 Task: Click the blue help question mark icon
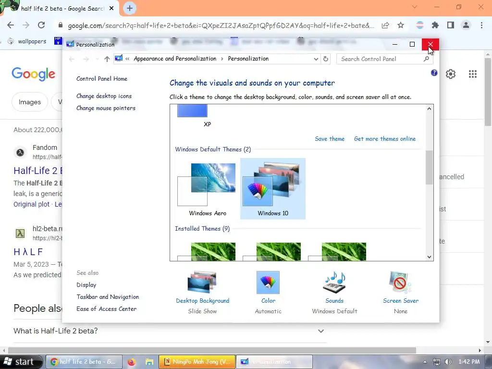tap(434, 73)
